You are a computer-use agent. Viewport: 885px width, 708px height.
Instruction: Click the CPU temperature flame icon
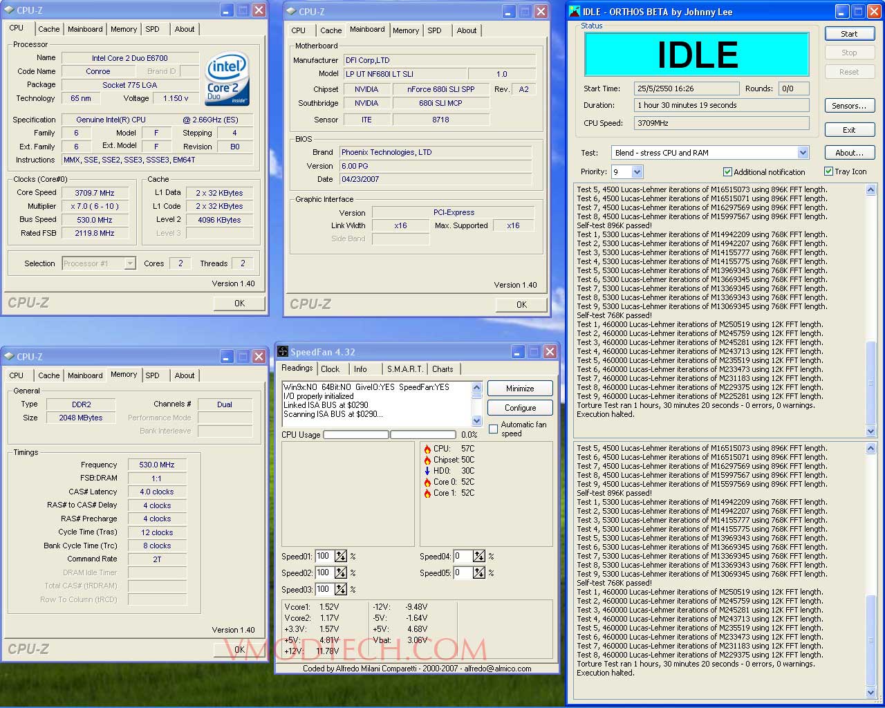427,449
